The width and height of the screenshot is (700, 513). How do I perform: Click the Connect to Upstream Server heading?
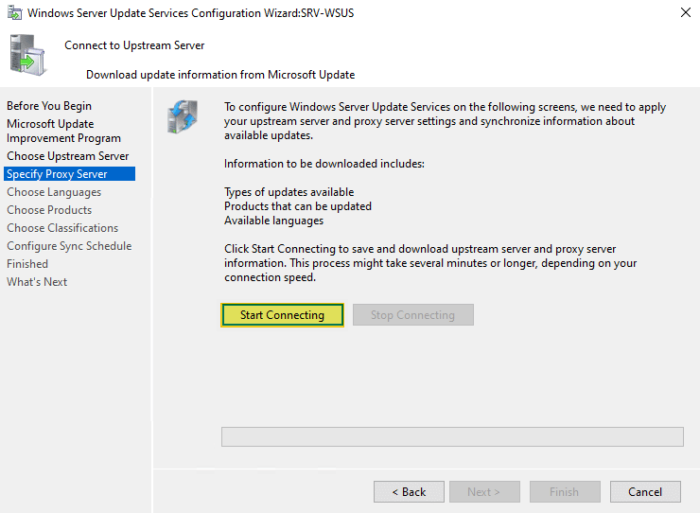[134, 45]
